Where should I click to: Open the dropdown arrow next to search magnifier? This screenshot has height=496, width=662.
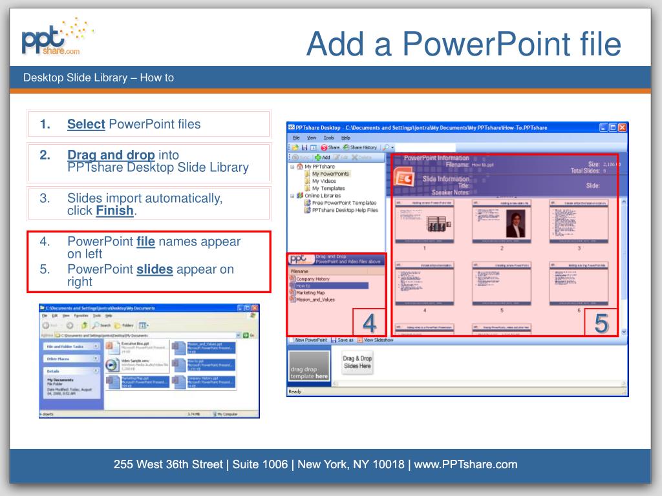tap(392, 148)
